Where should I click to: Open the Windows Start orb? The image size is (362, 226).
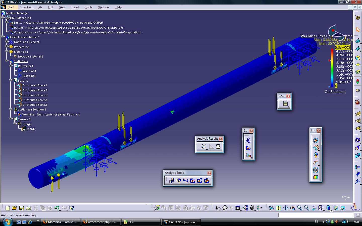tap(7, 222)
